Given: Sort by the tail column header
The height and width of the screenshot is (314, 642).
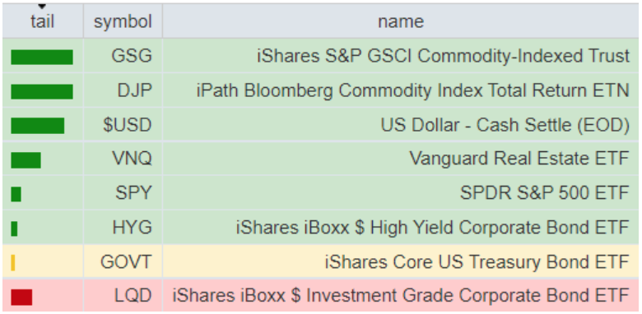Looking at the screenshot, I should pyautogui.click(x=42, y=21).
